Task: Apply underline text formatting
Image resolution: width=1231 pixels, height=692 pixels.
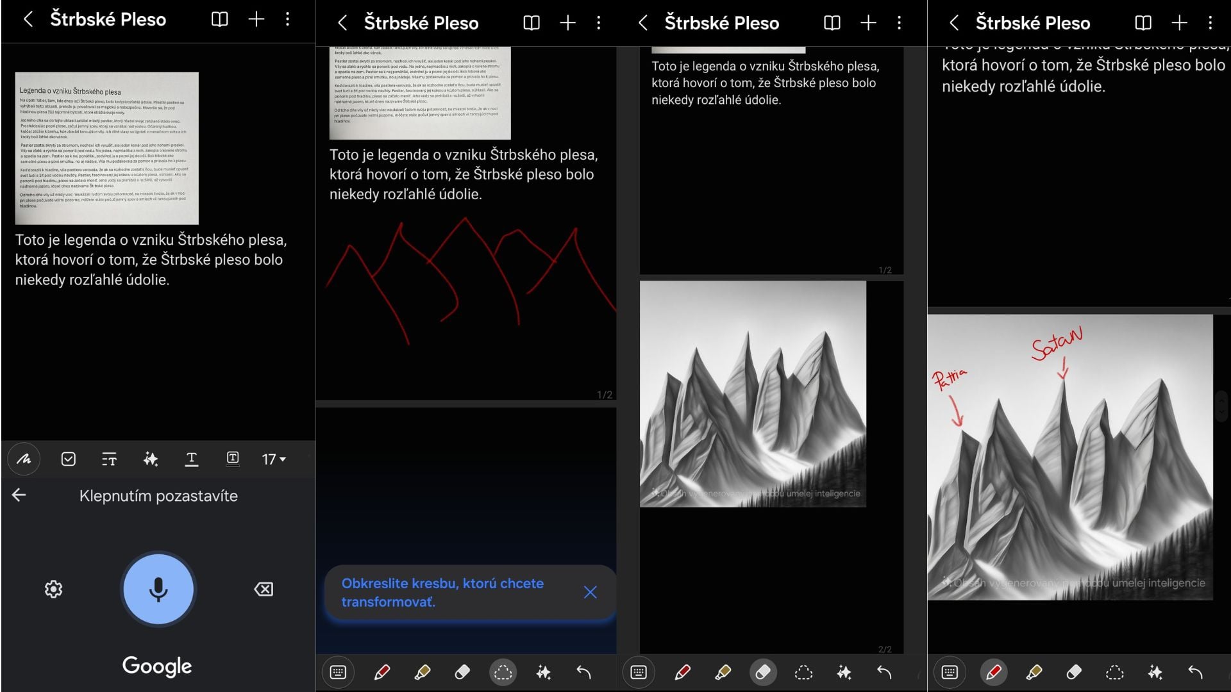Action: point(192,459)
